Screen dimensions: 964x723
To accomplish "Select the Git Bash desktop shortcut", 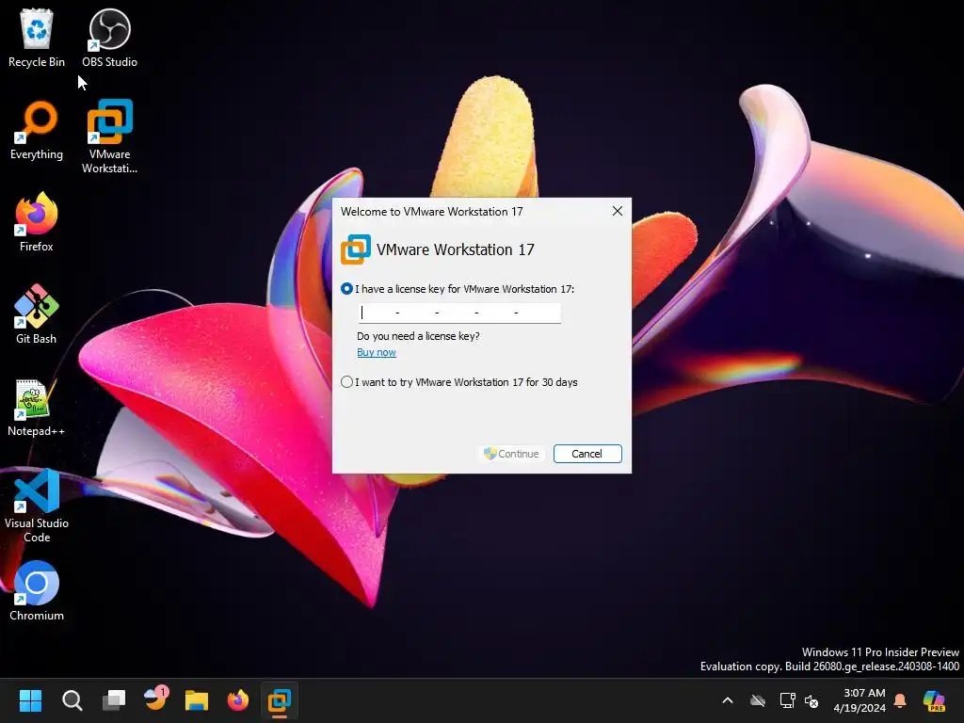I will pyautogui.click(x=37, y=314).
